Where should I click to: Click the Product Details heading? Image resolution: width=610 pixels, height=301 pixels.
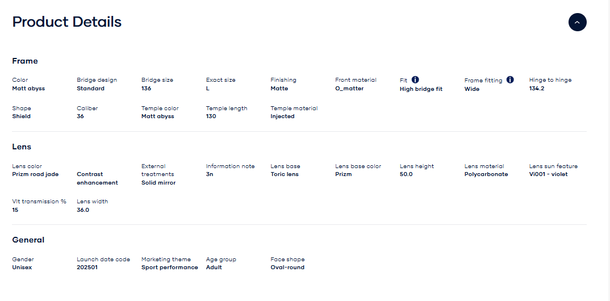67,22
